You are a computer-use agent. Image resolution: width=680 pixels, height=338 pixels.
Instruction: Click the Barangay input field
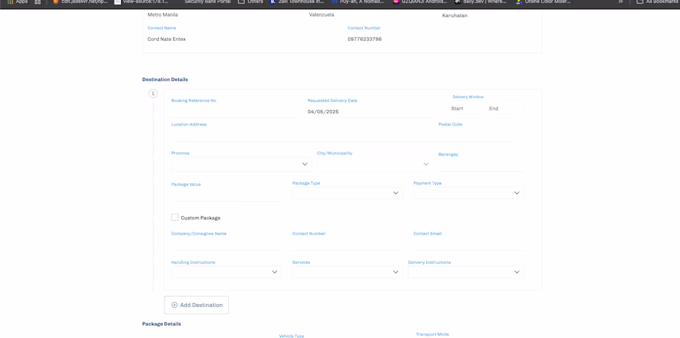[x=481, y=166]
